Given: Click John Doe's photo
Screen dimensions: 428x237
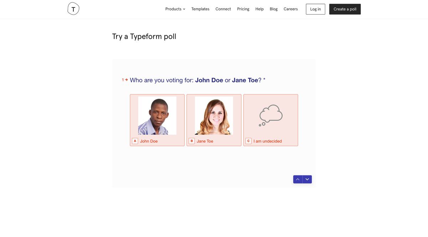Looking at the screenshot, I should tap(157, 115).
